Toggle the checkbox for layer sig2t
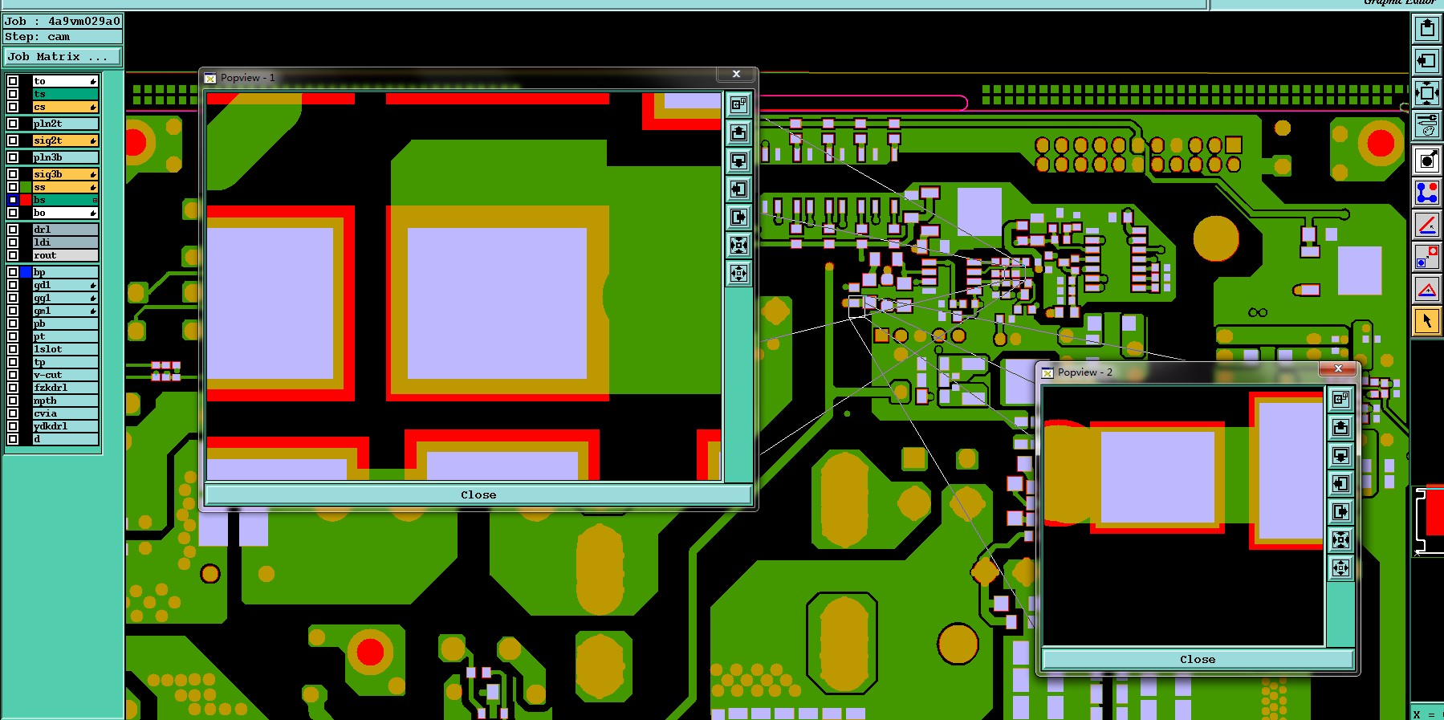Image resolution: width=1444 pixels, height=720 pixels. [13, 140]
